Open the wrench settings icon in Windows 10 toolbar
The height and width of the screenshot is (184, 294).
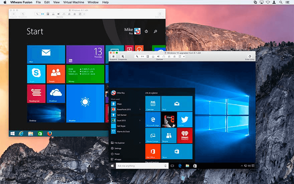pos(137,56)
